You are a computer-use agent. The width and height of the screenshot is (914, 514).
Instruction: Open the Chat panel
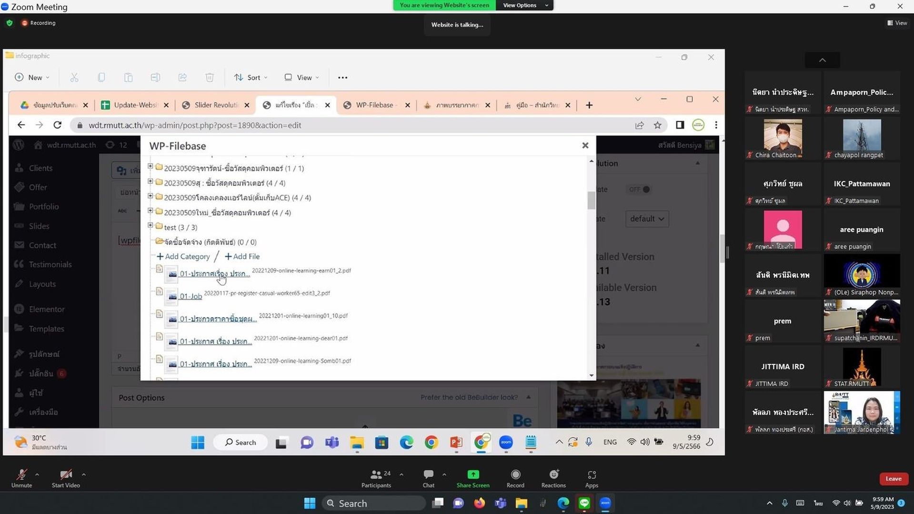(x=428, y=478)
